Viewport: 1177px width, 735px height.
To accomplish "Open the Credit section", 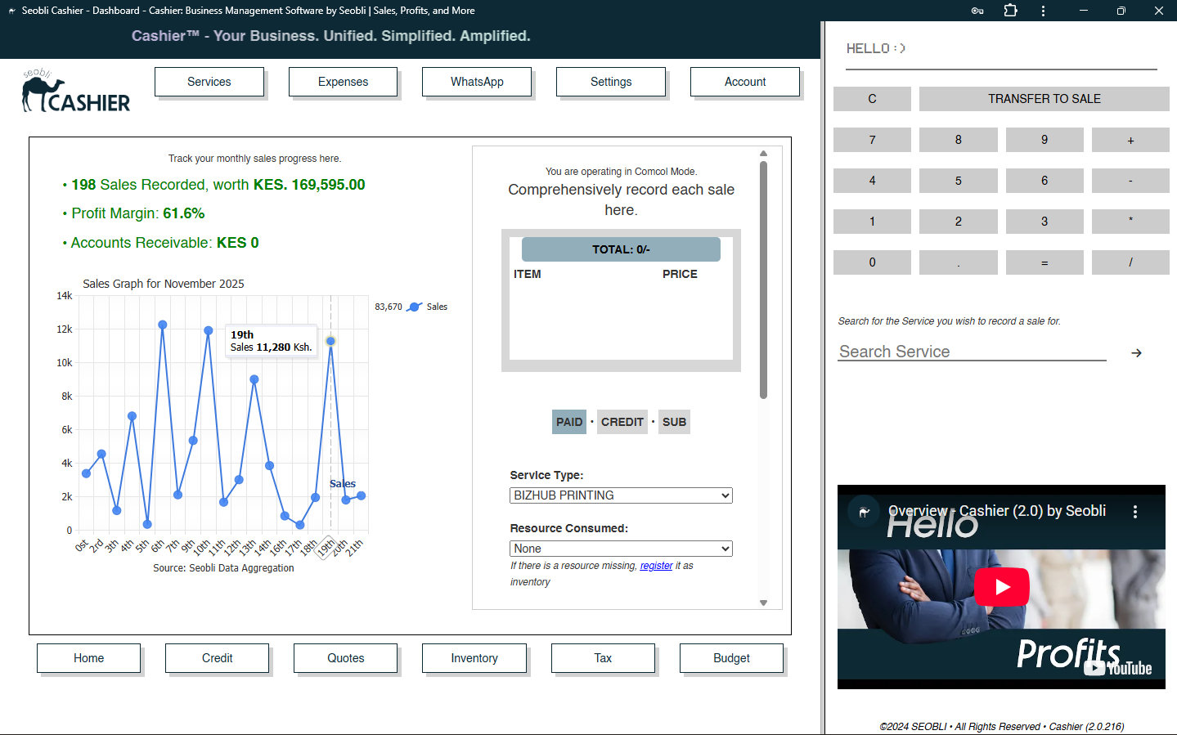I will (217, 658).
